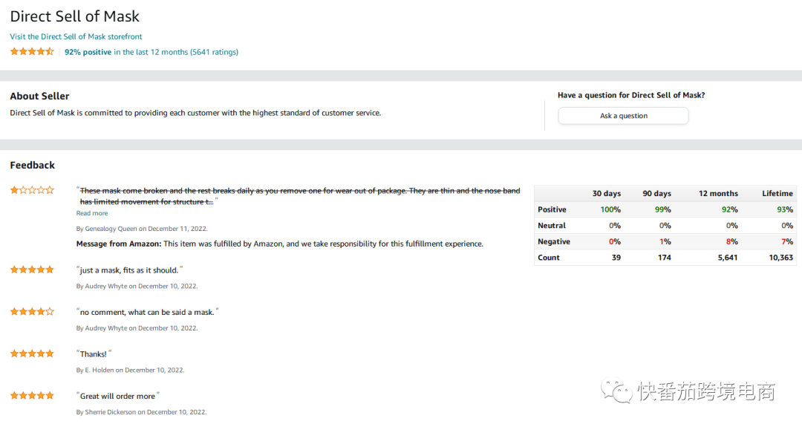
Task: Select the 90 days column header
Action: [656, 193]
